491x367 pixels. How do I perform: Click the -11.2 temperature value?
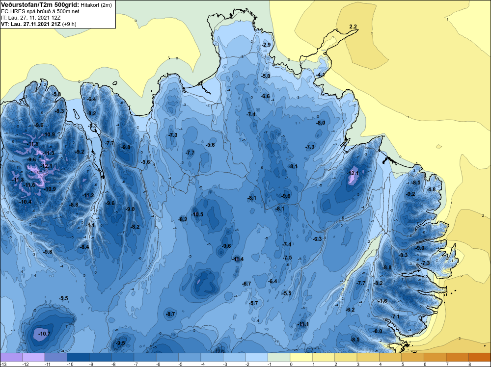tap(88, 195)
